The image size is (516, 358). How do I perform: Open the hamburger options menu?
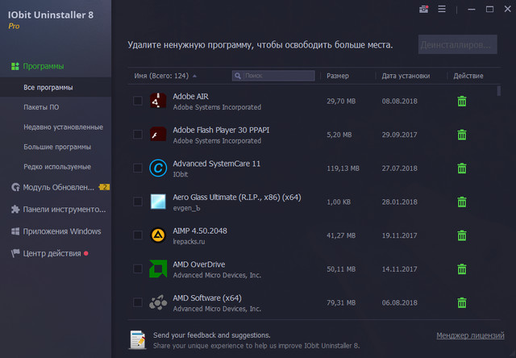[441, 10]
